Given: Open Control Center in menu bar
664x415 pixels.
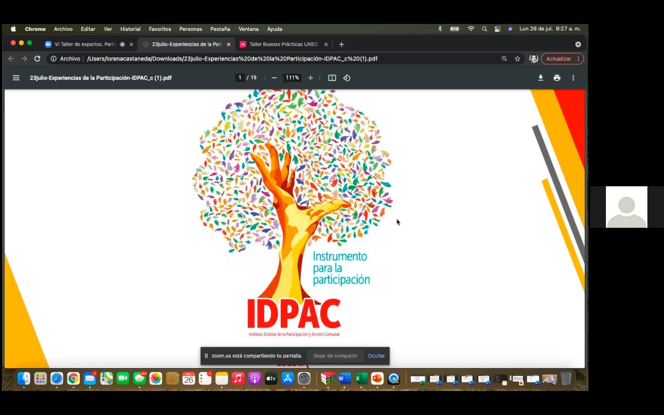Looking at the screenshot, I should click(498, 29).
